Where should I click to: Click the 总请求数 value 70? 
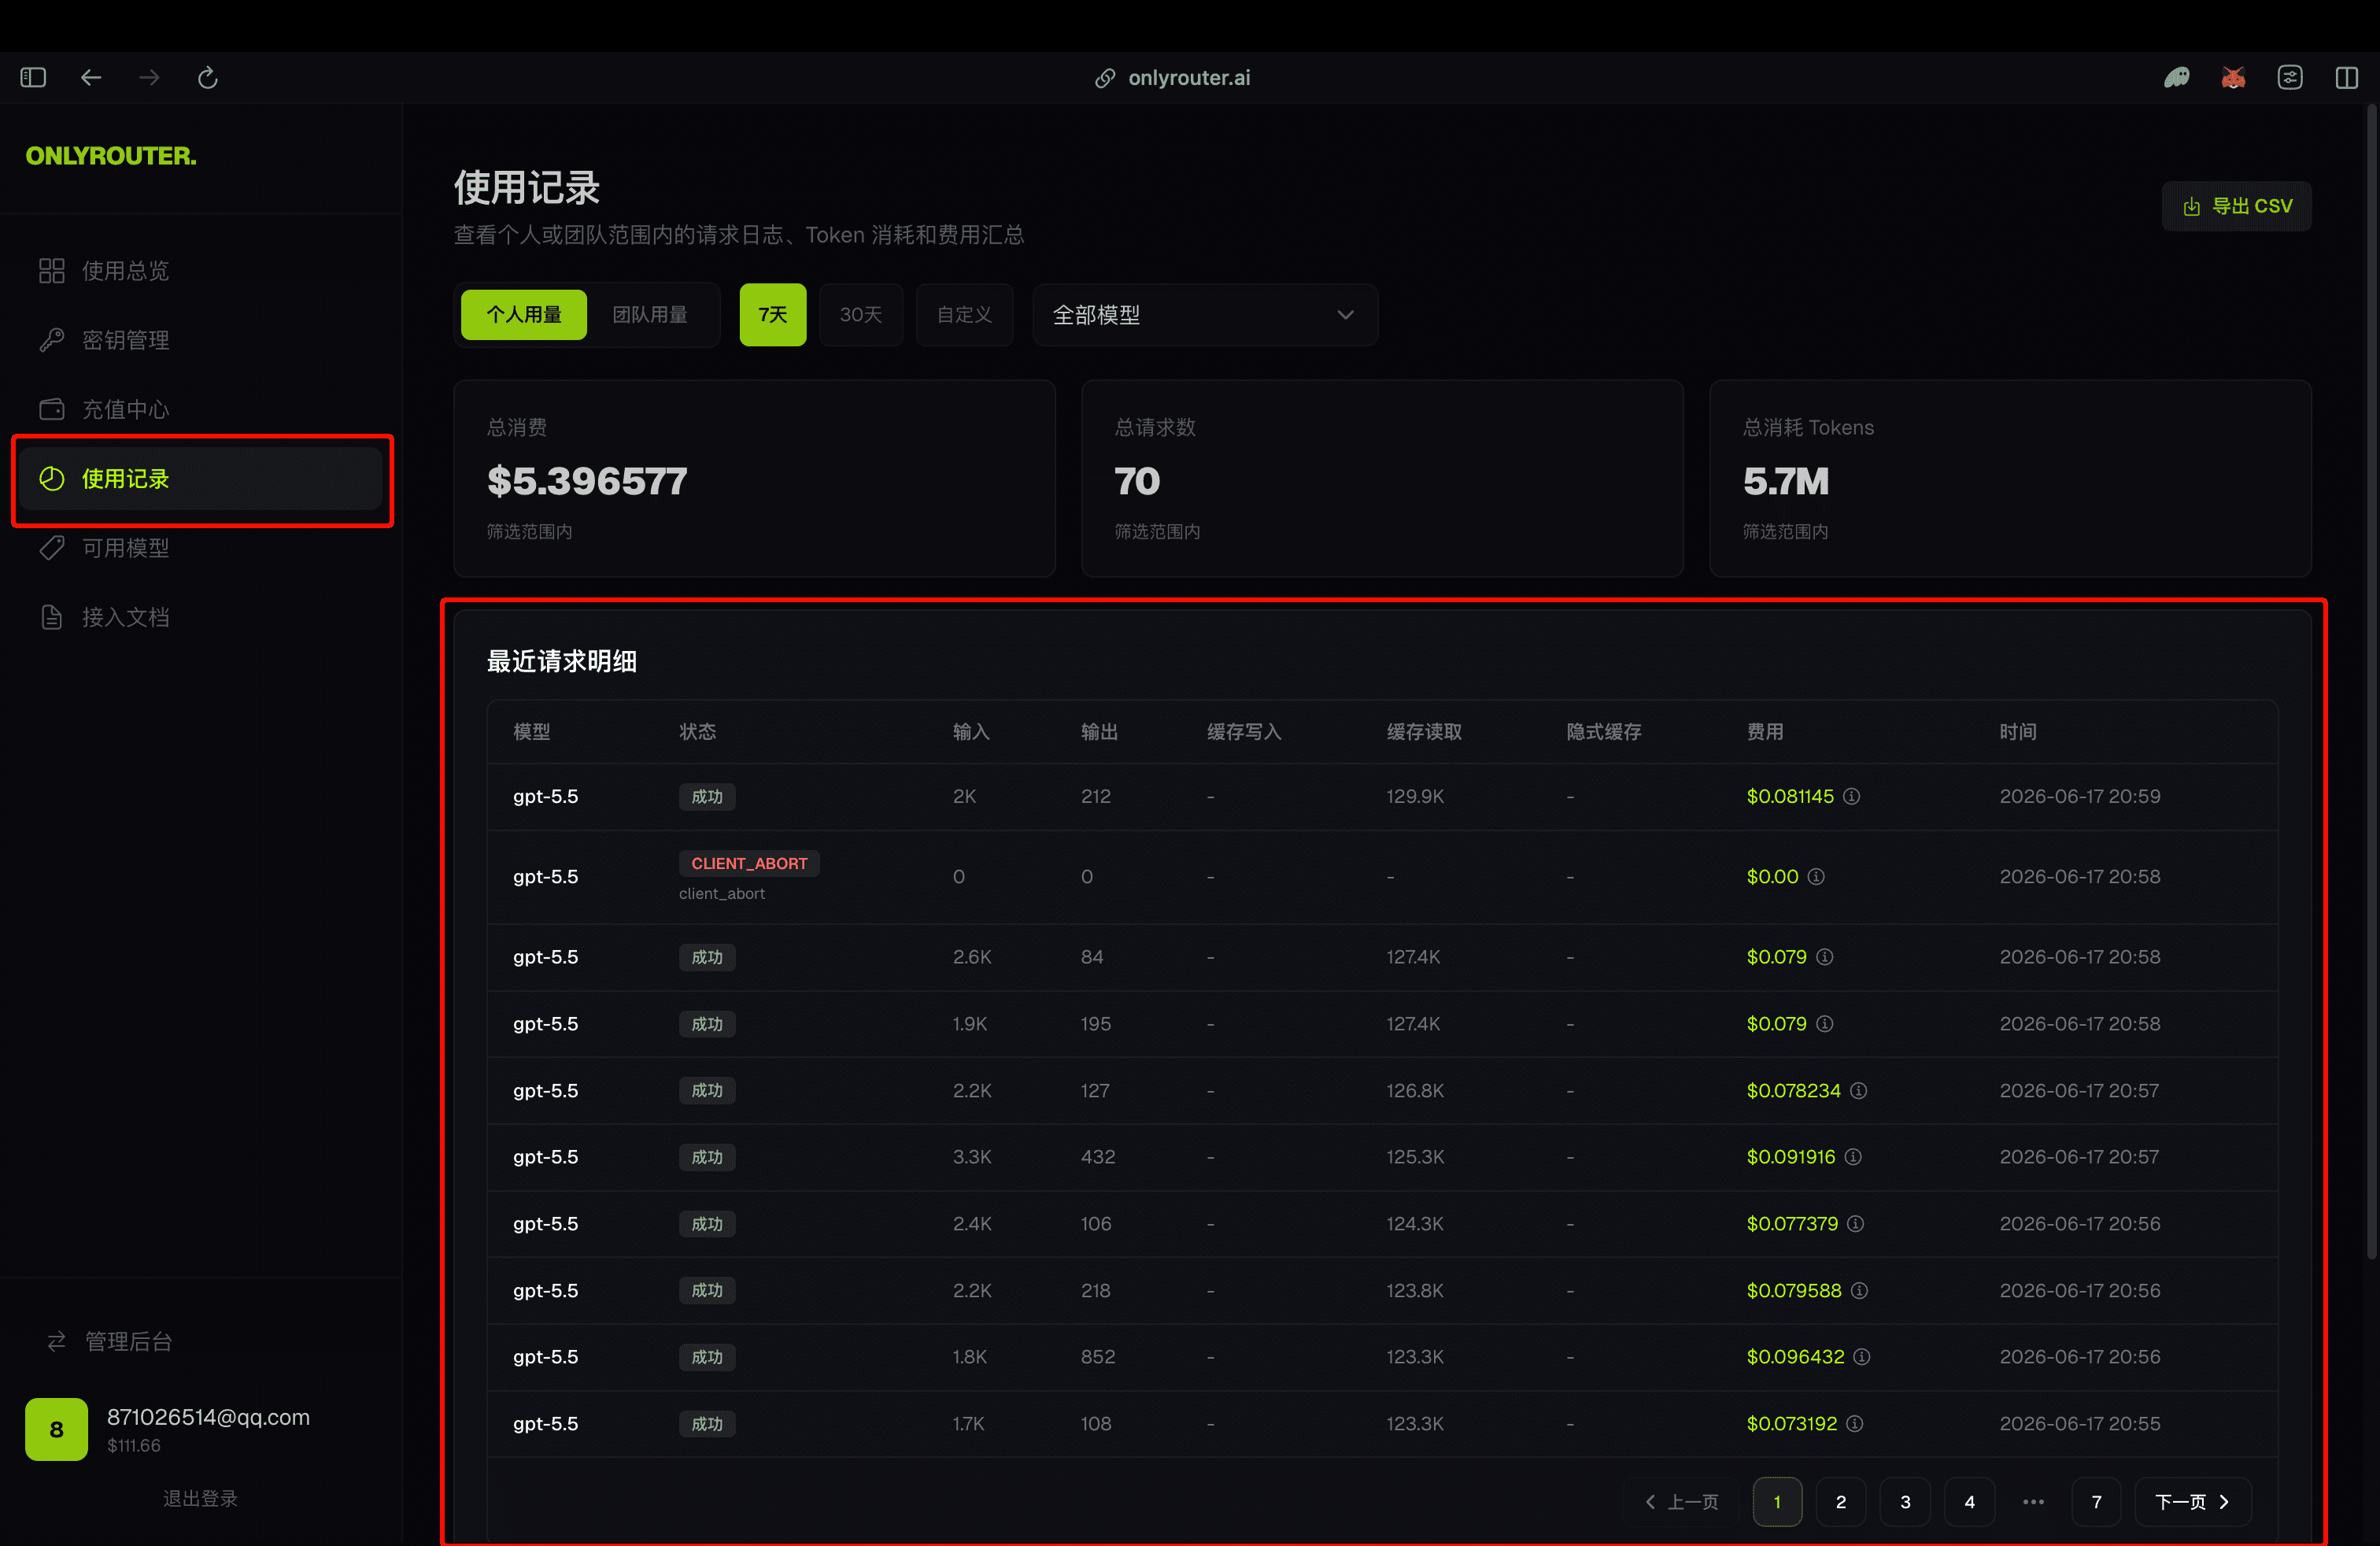[1137, 481]
